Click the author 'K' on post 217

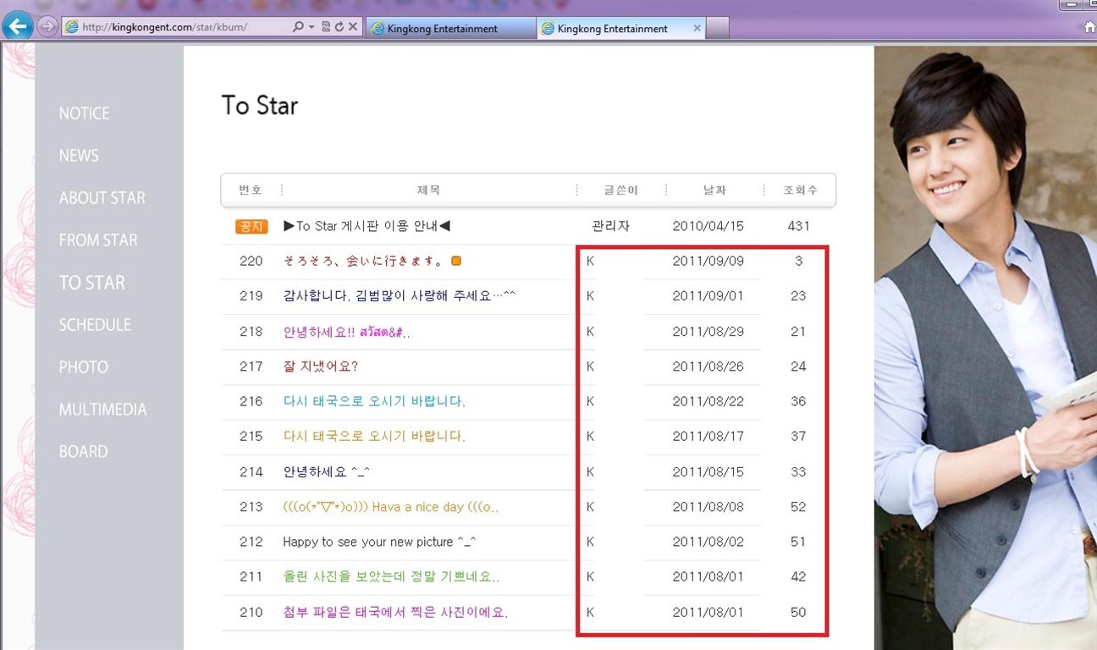(x=590, y=366)
